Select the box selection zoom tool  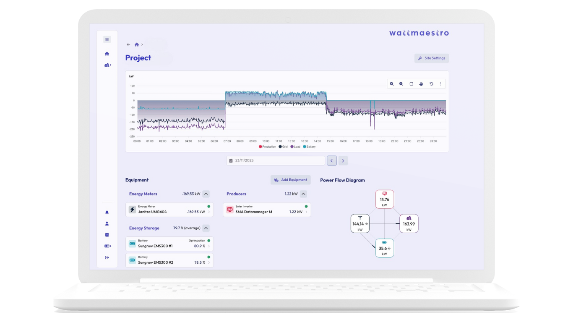411,84
